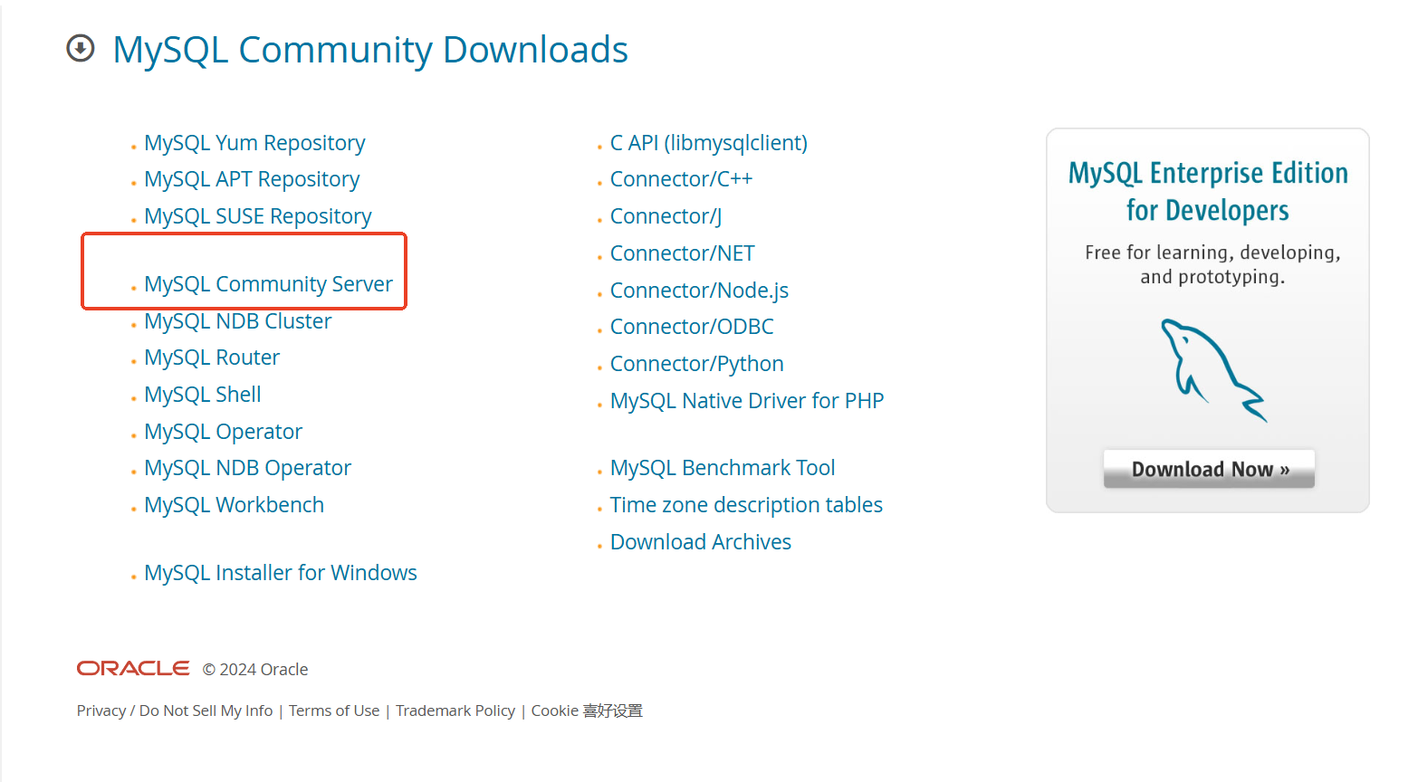
Task: Open MySQL Router link
Action: [212, 358]
